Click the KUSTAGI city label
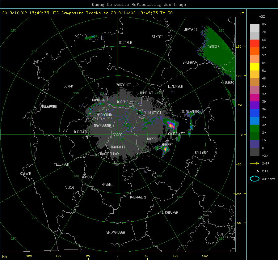Image resolution: width=278 pixels, height=260 pixels. click(155, 113)
